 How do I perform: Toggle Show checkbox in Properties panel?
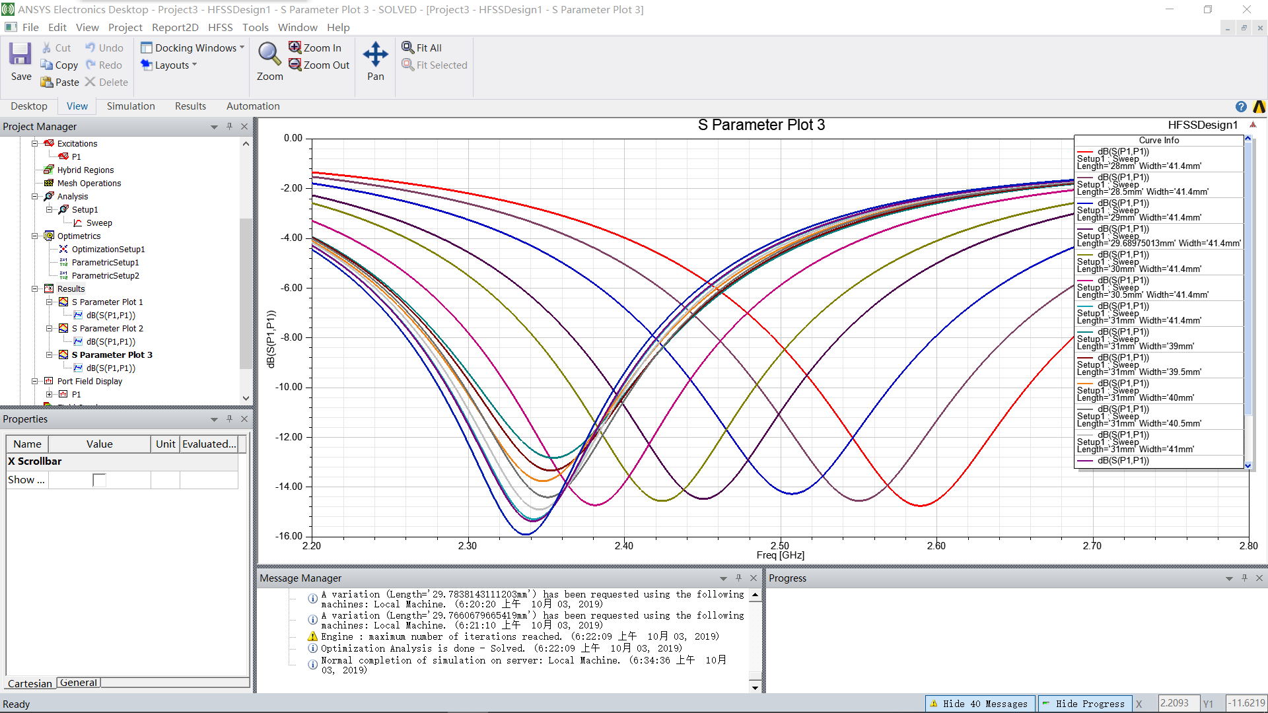coord(98,480)
